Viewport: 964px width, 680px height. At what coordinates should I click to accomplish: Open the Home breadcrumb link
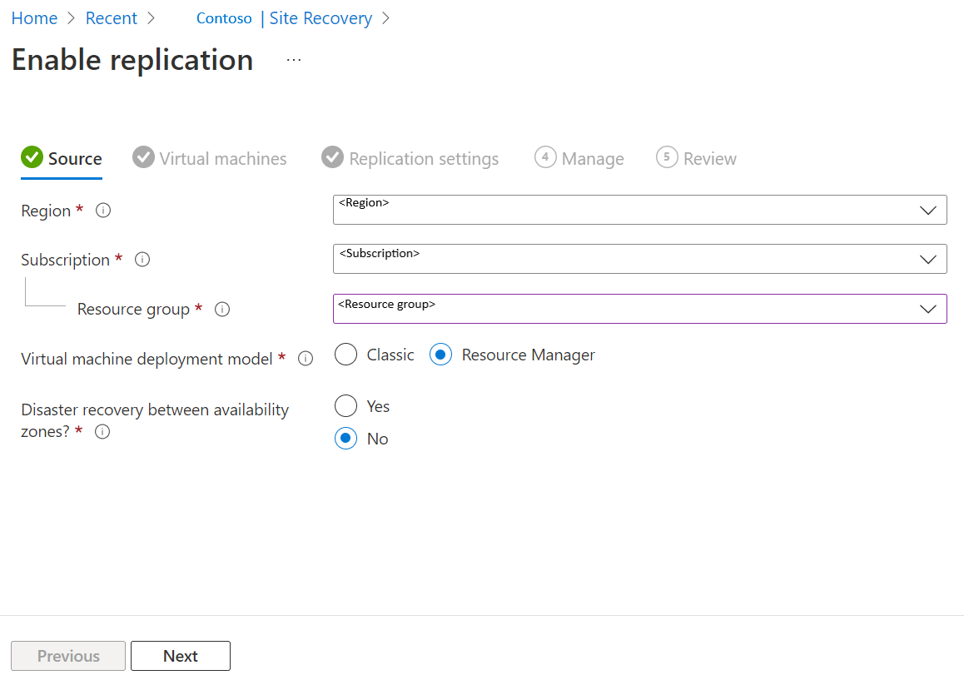click(x=33, y=17)
